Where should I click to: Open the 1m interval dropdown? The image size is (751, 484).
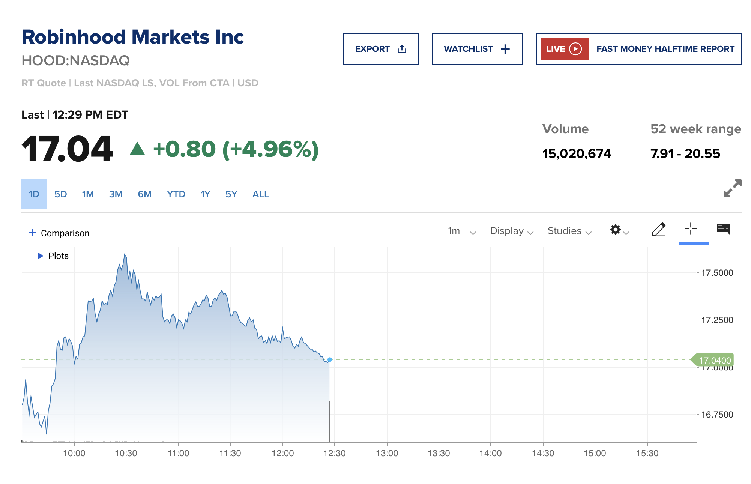point(462,231)
